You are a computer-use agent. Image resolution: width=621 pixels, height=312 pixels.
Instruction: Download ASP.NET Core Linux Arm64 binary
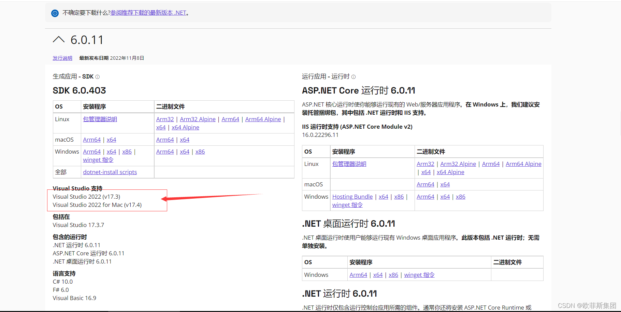point(491,164)
